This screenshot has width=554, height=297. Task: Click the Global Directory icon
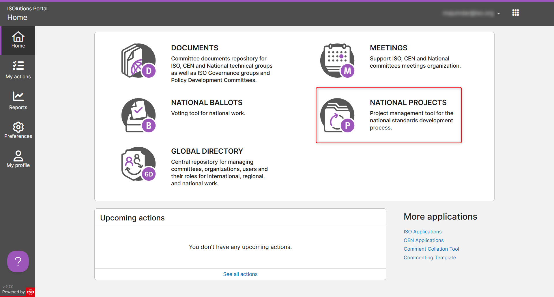click(138, 164)
